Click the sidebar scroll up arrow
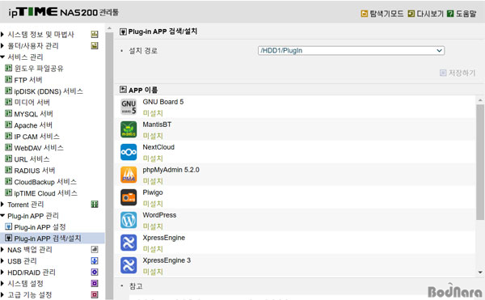 pos(109,28)
